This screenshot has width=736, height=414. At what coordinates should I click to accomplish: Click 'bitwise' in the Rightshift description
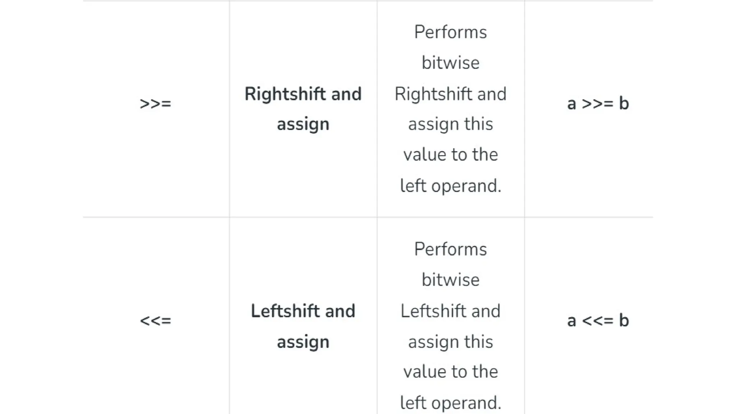point(450,63)
